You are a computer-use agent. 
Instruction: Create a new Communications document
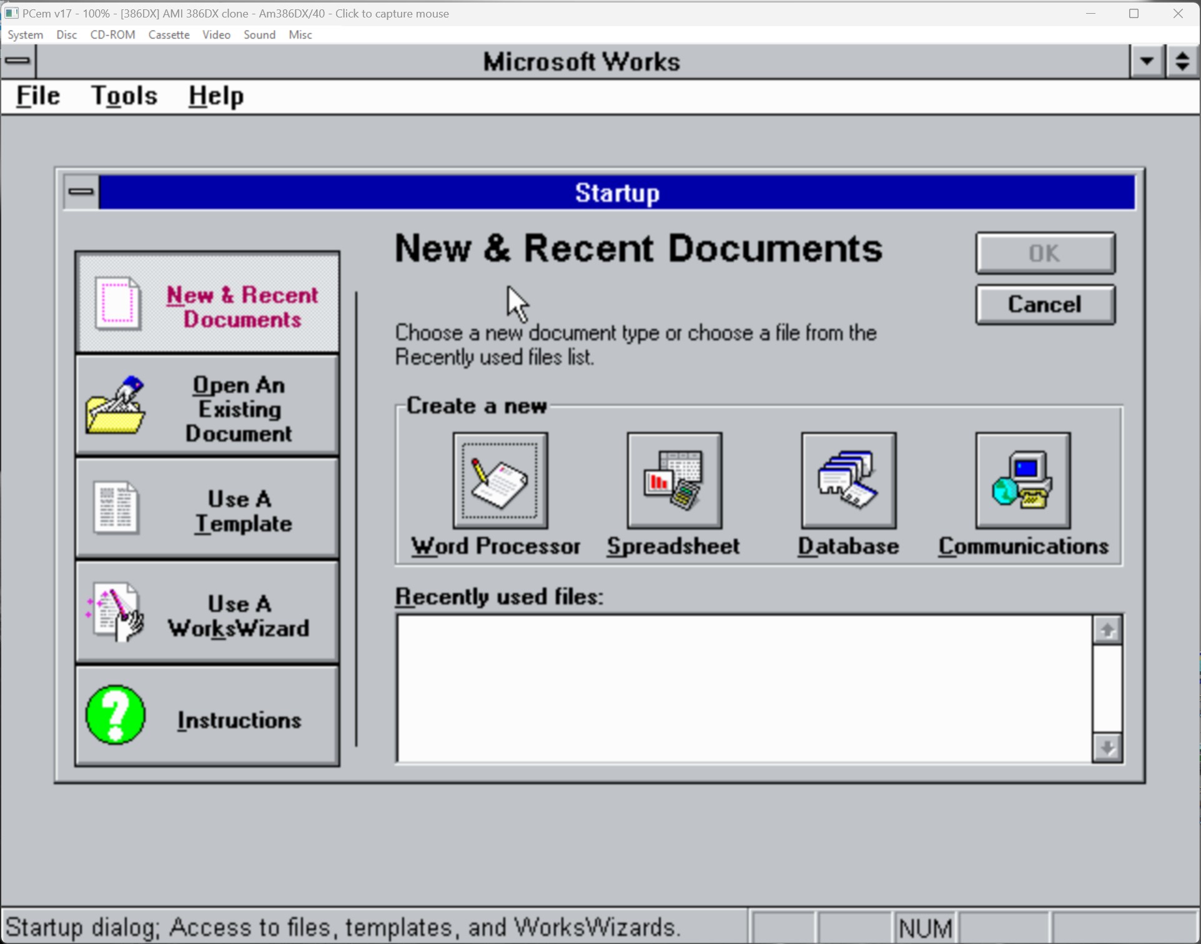(x=1023, y=480)
